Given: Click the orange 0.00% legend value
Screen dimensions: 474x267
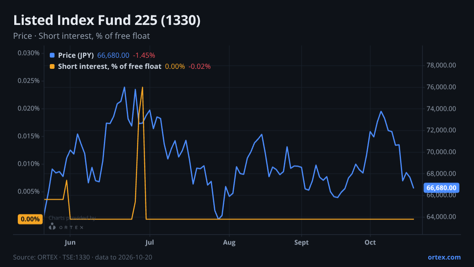Looking at the screenshot, I should click(x=175, y=66).
